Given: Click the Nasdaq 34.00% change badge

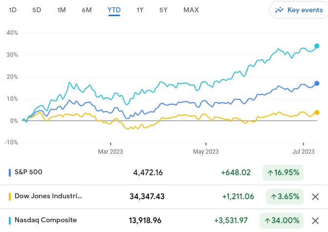Looking at the screenshot, I should tap(282, 221).
